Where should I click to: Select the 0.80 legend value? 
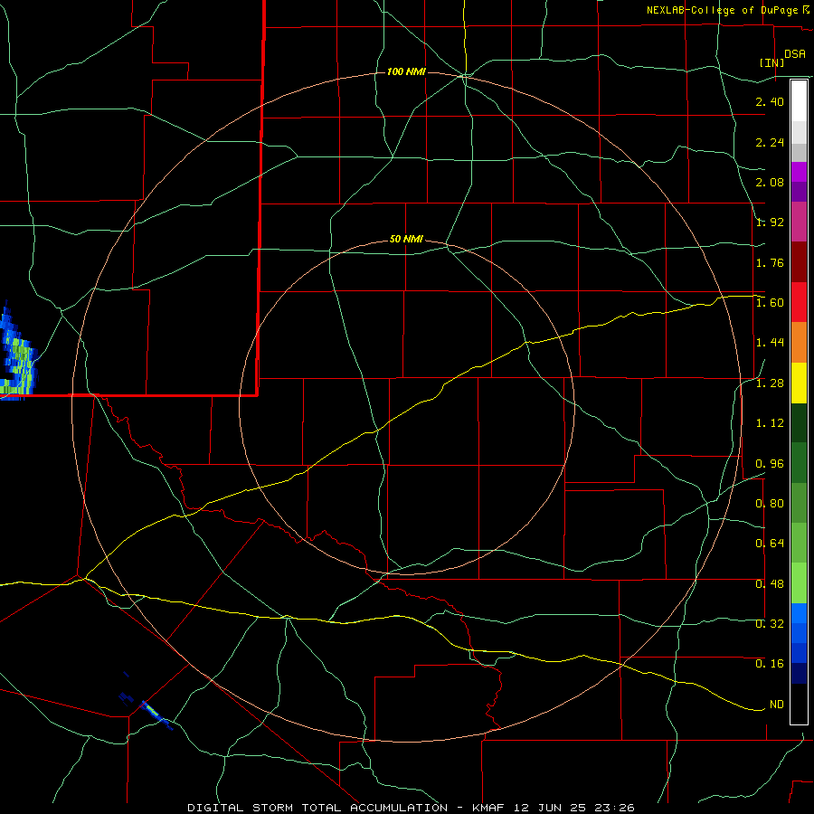[770, 504]
